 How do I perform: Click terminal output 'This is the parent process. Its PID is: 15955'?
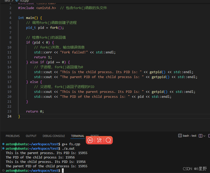pos(46,153)
